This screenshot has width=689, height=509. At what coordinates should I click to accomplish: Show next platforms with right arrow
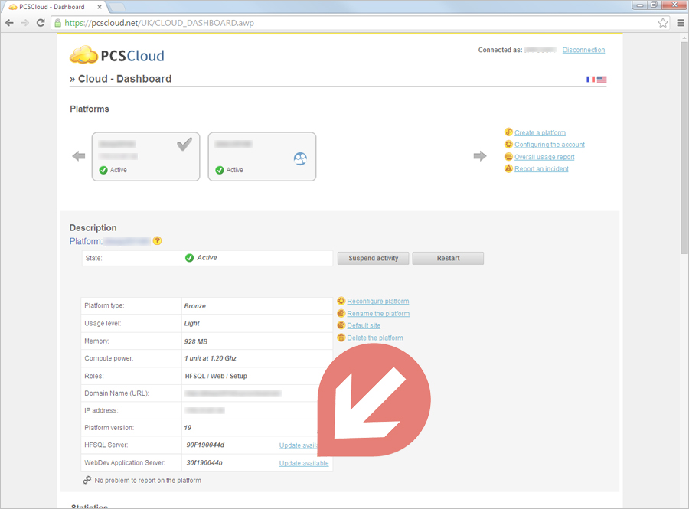click(480, 156)
